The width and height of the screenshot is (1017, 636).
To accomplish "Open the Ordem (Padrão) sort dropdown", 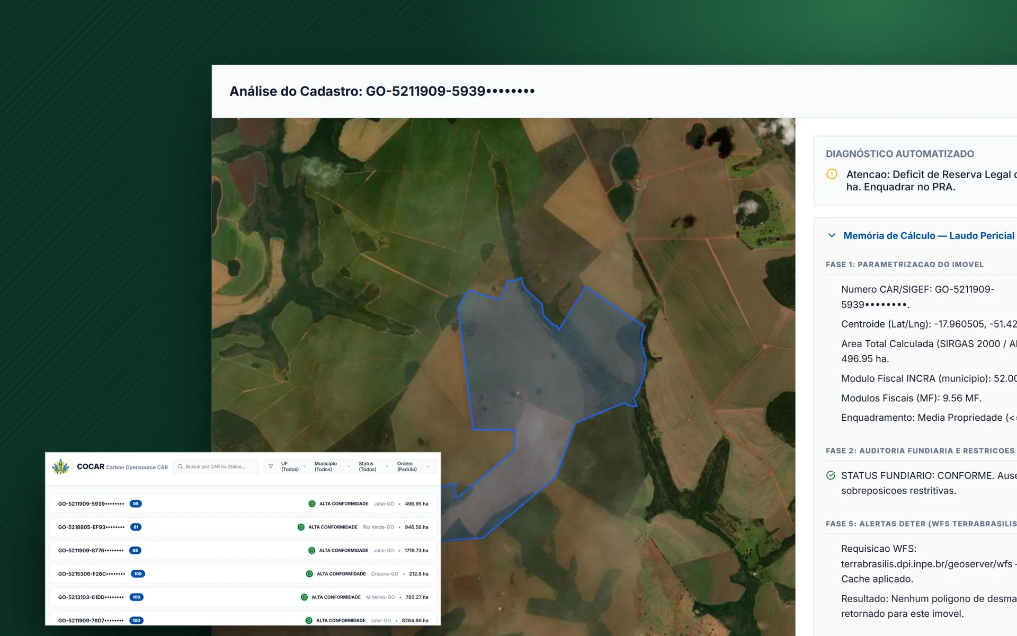I will point(413,466).
